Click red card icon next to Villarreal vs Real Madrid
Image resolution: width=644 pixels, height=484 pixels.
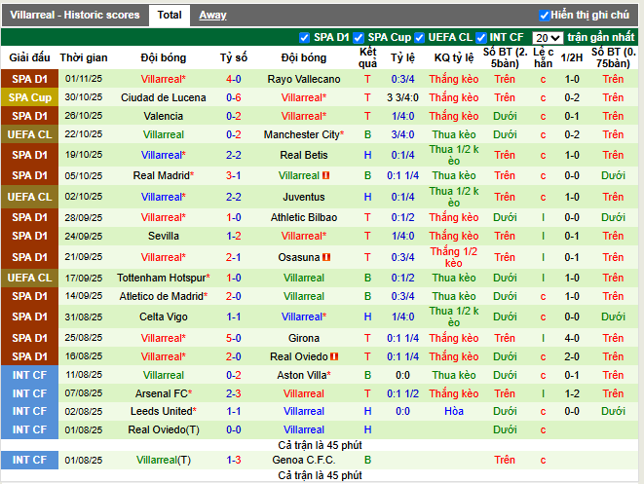pyautogui.click(x=326, y=175)
